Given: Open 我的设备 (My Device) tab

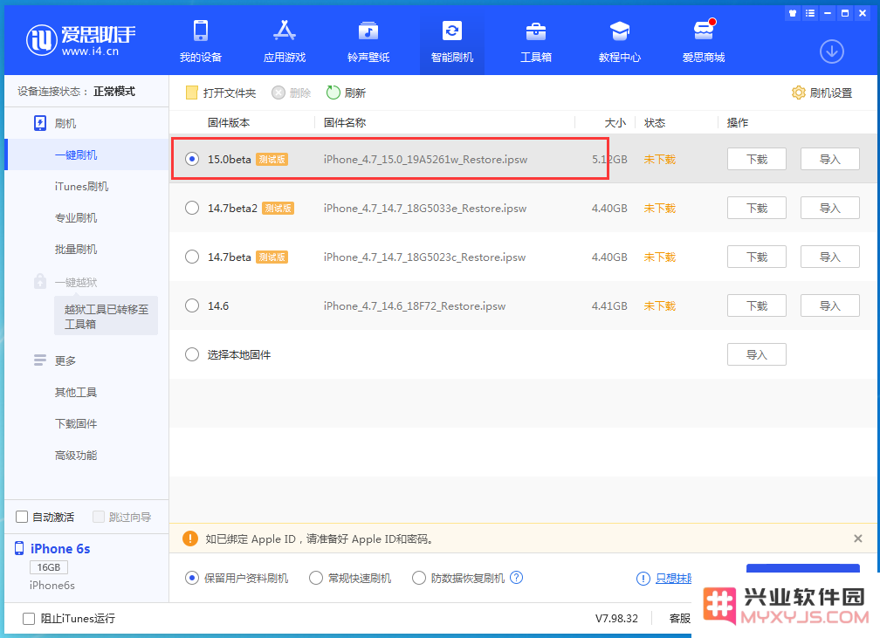Looking at the screenshot, I should coord(201,42).
